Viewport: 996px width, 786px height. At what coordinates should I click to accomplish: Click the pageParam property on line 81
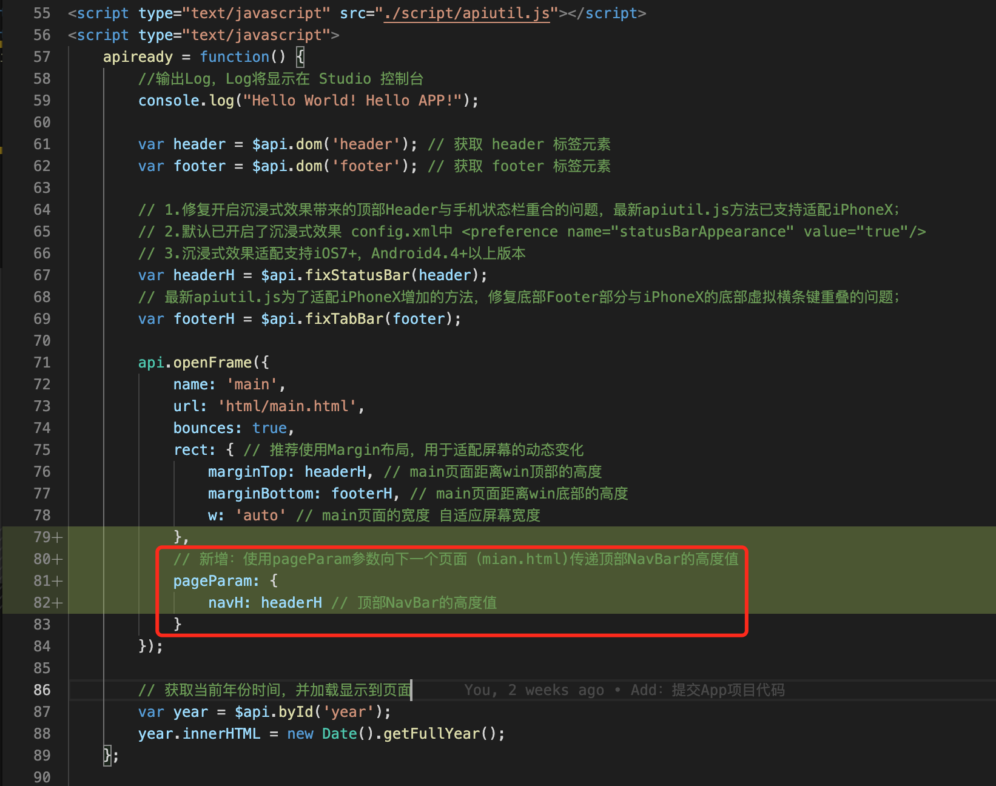[x=212, y=581]
